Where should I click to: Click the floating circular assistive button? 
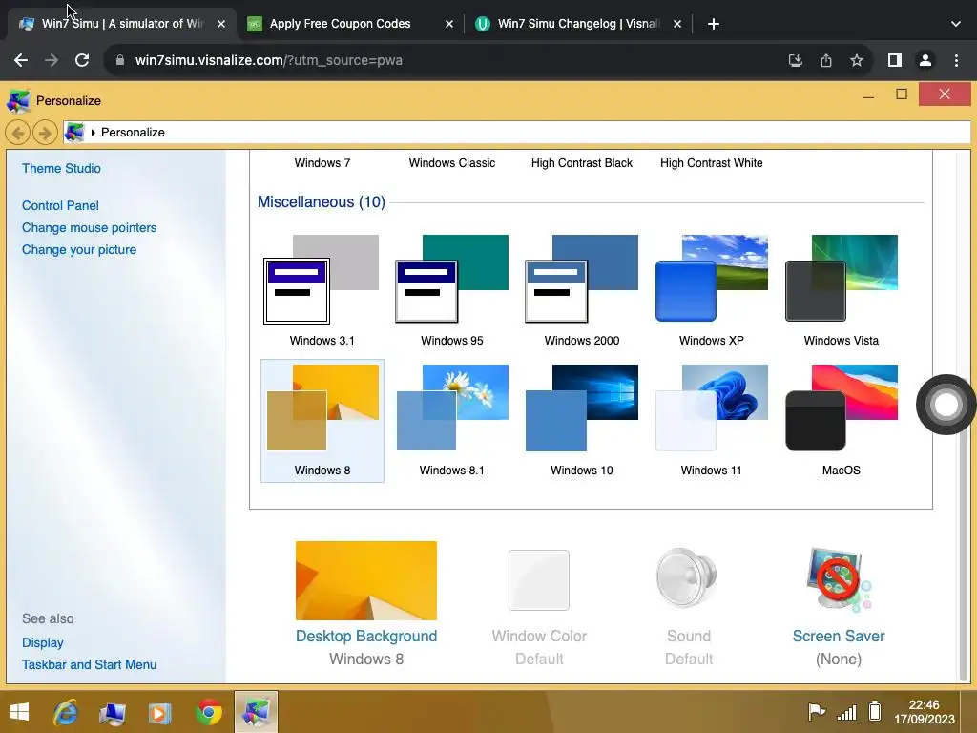point(946,405)
